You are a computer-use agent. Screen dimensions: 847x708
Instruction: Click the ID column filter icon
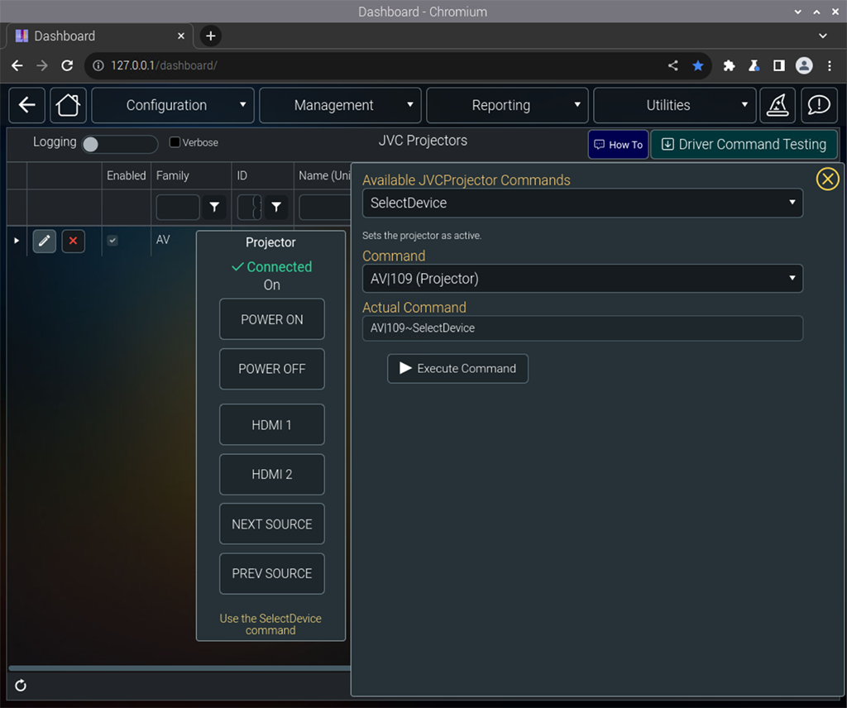pyautogui.click(x=276, y=207)
